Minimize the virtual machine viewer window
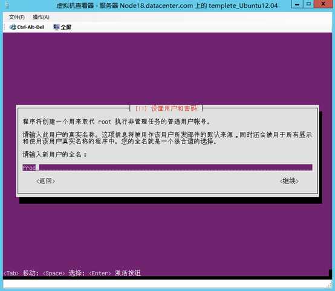 click(x=297, y=4)
